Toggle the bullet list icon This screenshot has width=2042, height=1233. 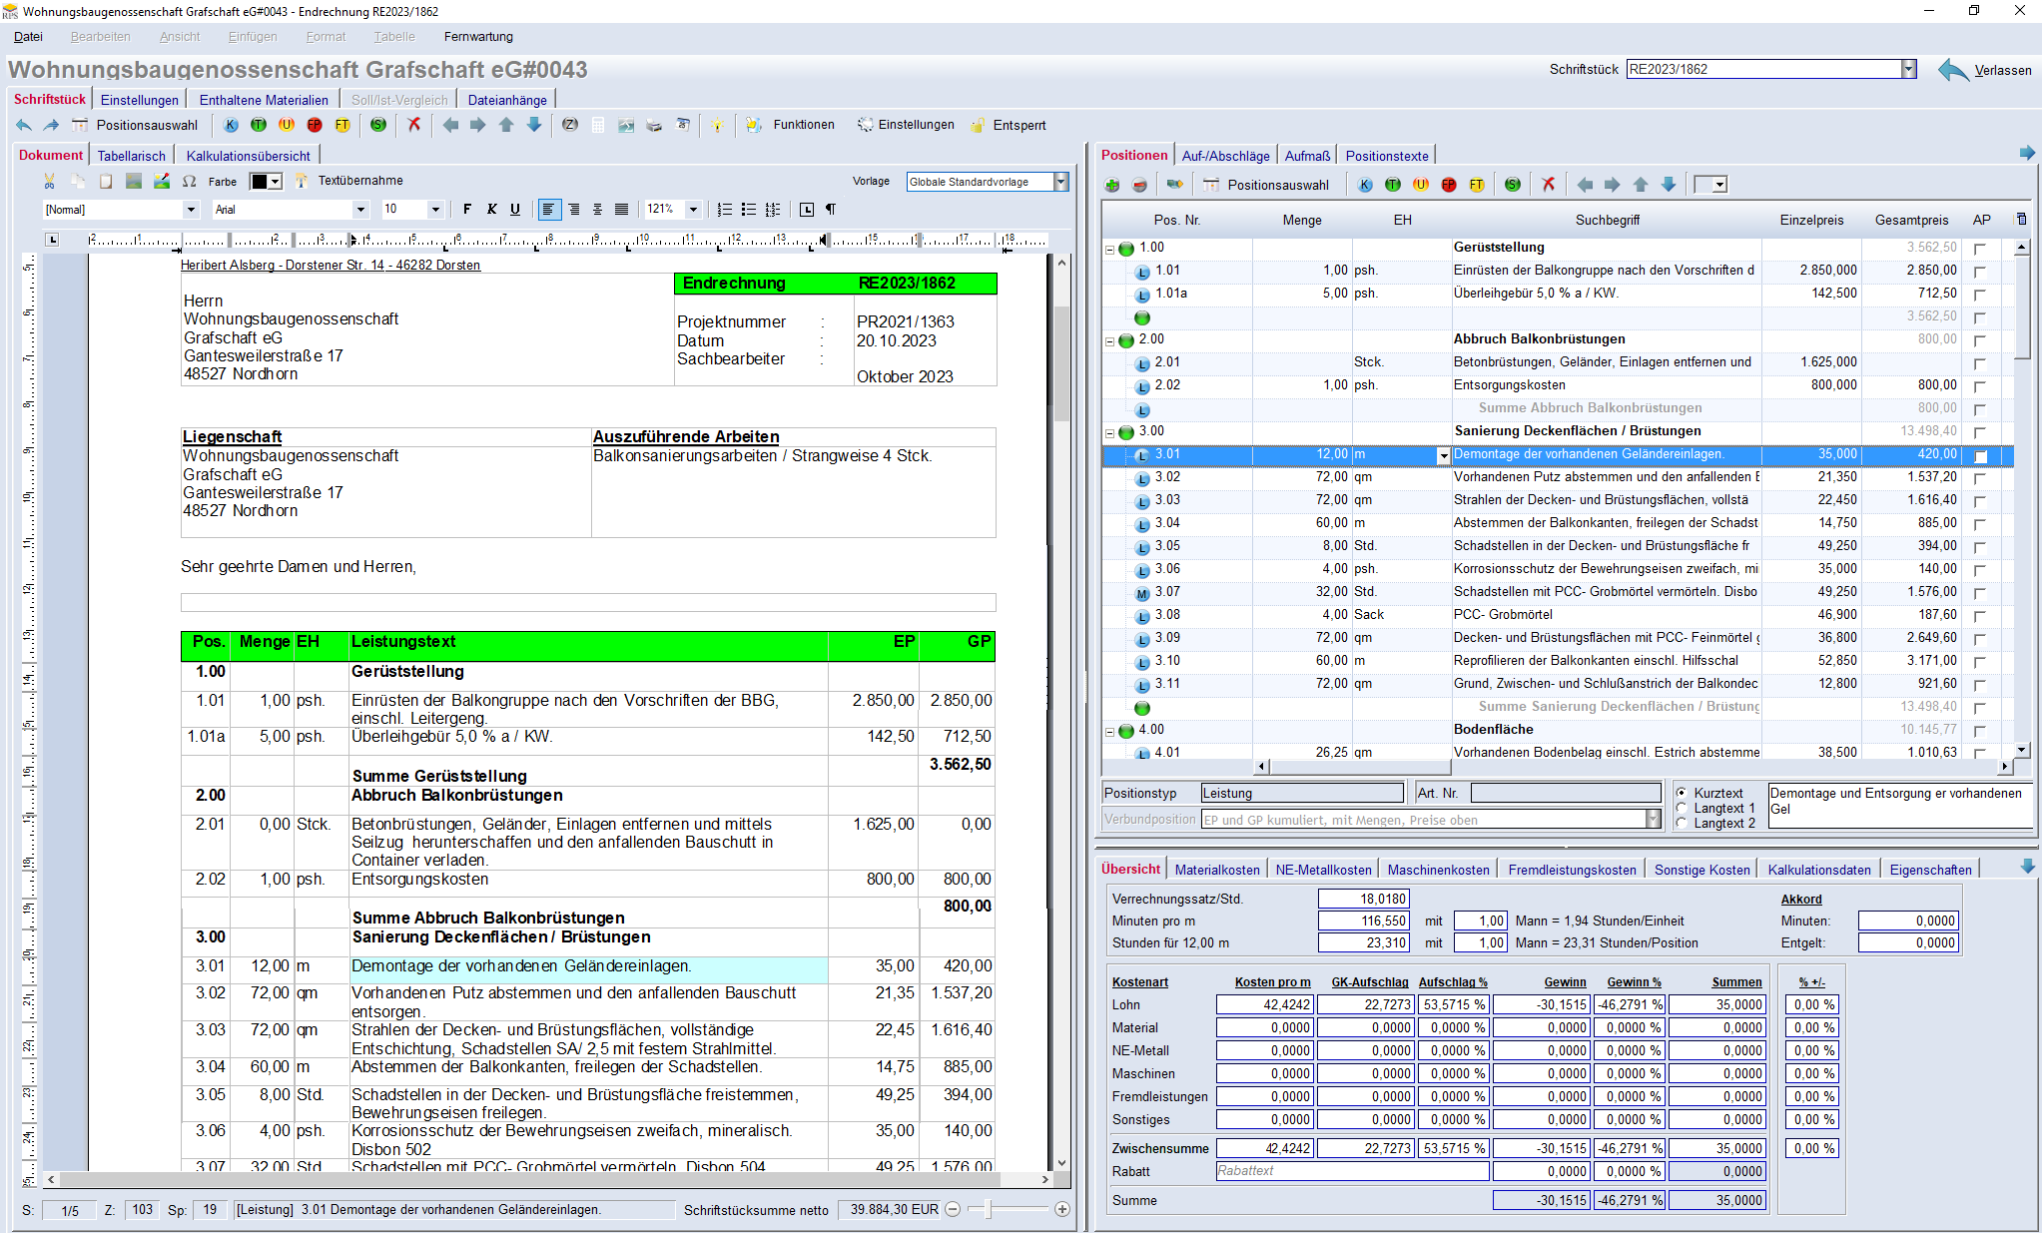coord(749,210)
